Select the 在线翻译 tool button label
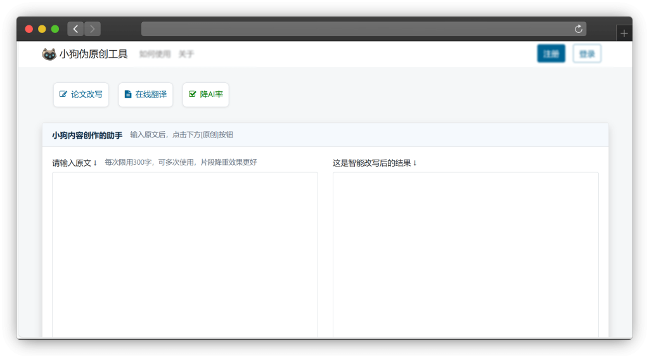This screenshot has width=649, height=356. pos(151,94)
